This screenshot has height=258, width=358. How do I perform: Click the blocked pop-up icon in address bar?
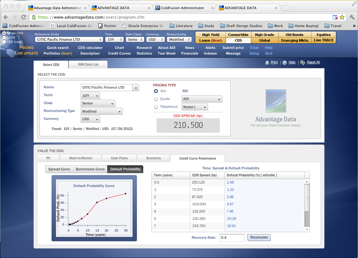[x=335, y=17]
